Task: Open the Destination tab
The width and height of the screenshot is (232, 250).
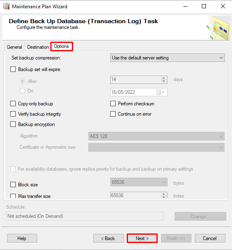Action: 38,47
